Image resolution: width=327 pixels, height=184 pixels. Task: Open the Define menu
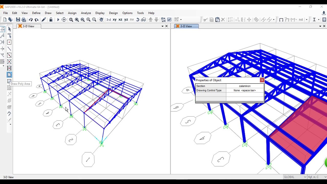click(36, 13)
